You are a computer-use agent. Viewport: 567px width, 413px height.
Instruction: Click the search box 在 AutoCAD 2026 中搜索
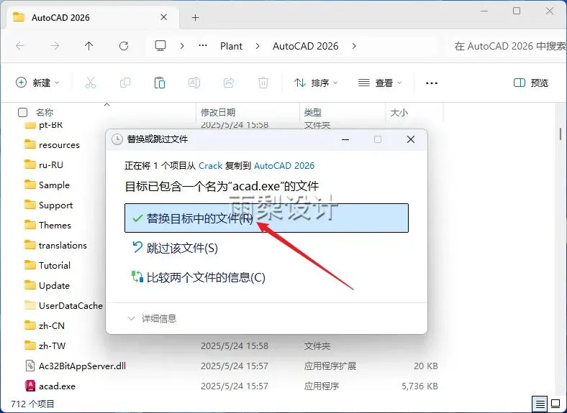click(510, 46)
